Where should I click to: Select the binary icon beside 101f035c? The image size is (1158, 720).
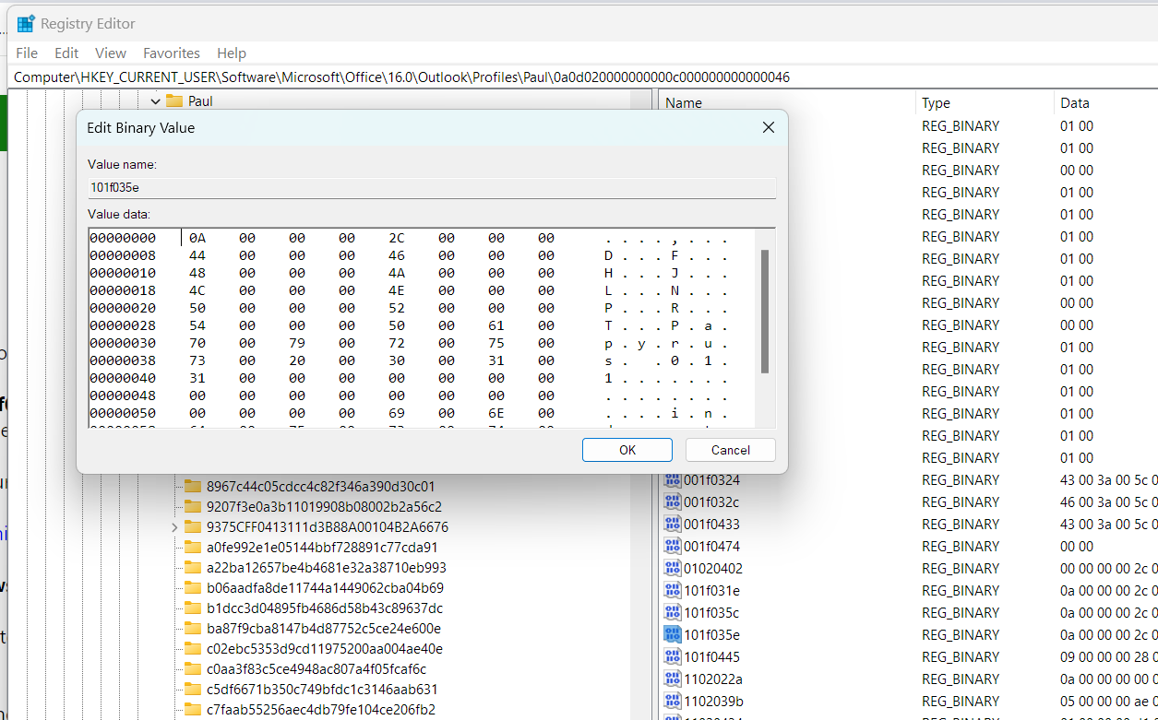pyautogui.click(x=673, y=612)
